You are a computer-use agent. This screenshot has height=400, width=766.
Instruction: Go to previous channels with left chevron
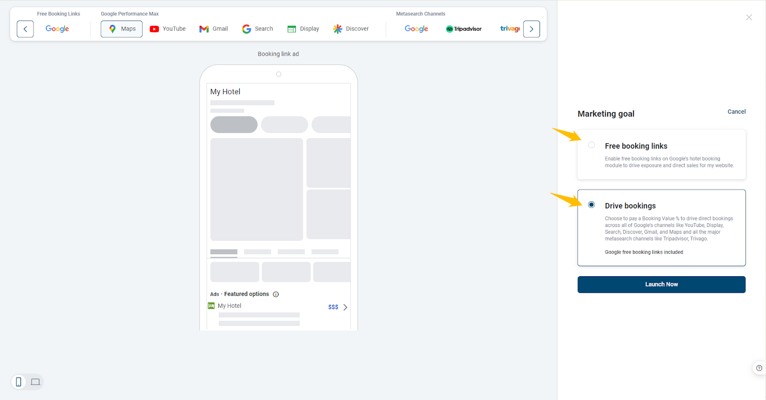click(x=25, y=29)
